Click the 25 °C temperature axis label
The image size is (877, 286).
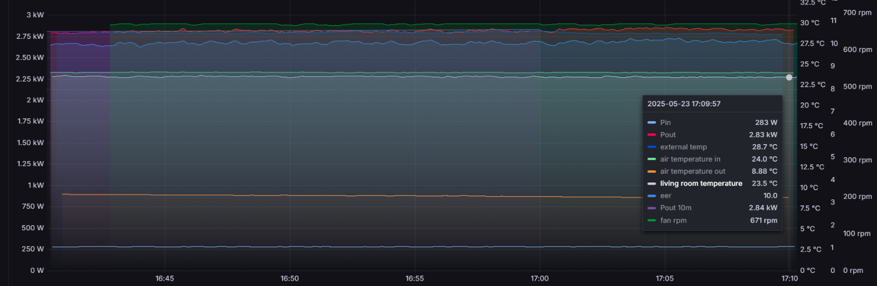[x=810, y=64]
